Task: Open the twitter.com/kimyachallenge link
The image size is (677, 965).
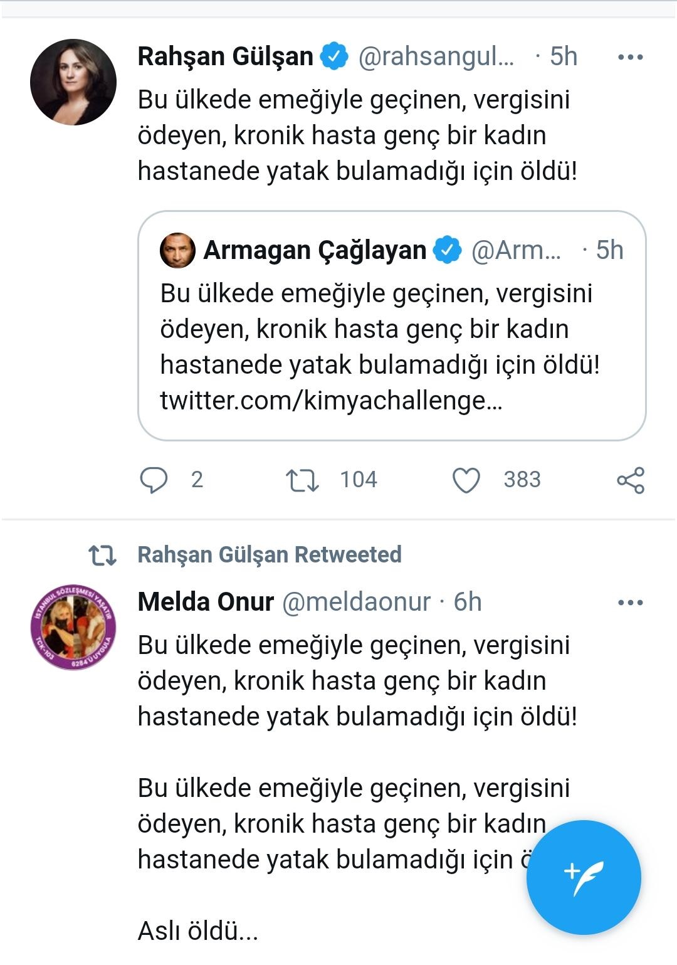Action: pyautogui.click(x=331, y=400)
